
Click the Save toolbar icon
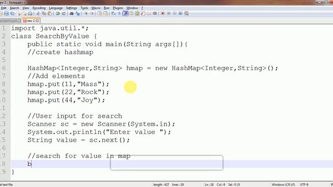(6, 14)
